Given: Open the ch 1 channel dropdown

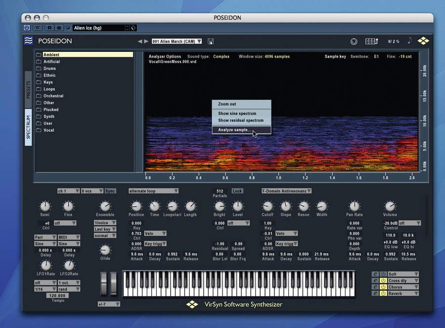Looking at the screenshot, I should pos(68,191).
